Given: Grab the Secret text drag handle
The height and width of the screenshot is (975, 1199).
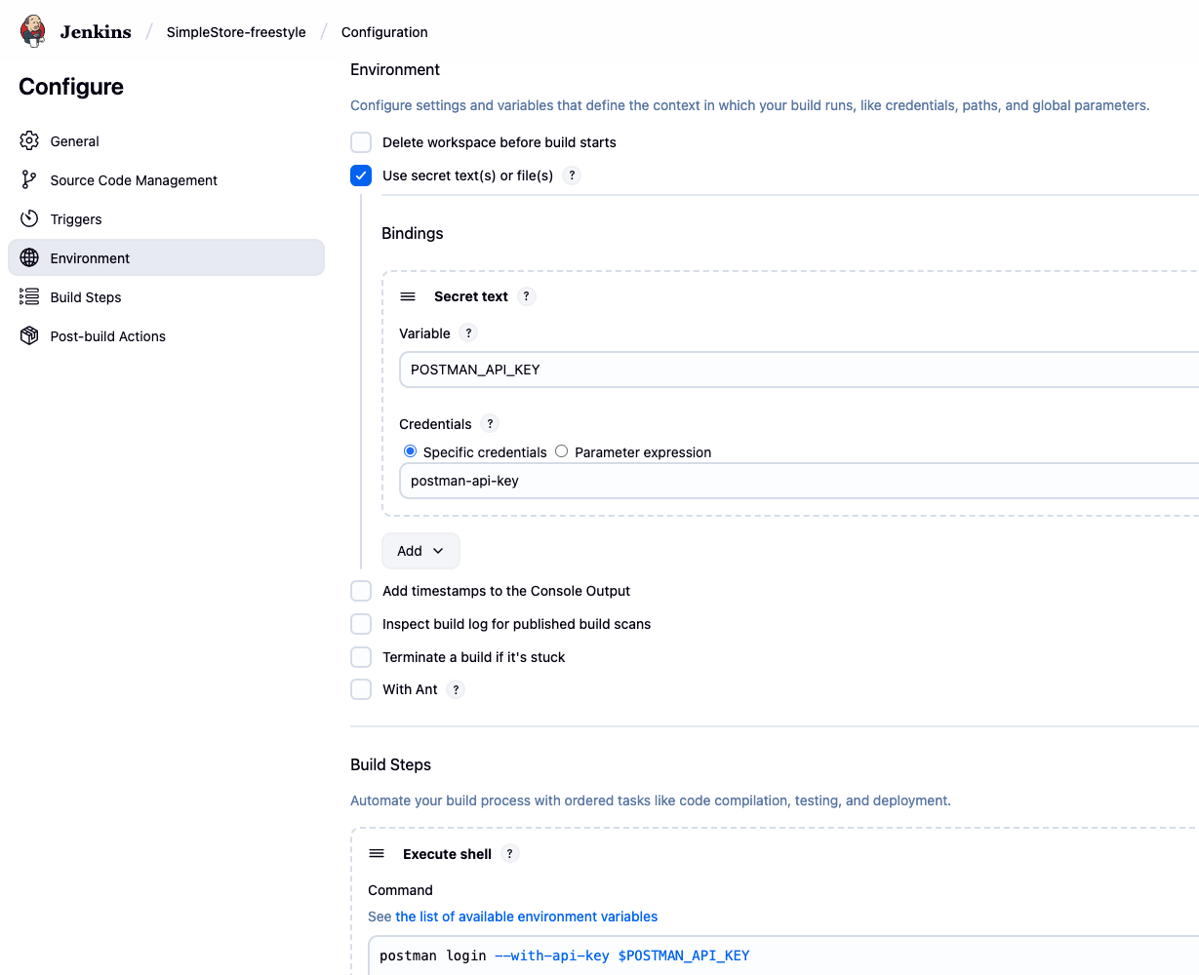Looking at the screenshot, I should 408,296.
